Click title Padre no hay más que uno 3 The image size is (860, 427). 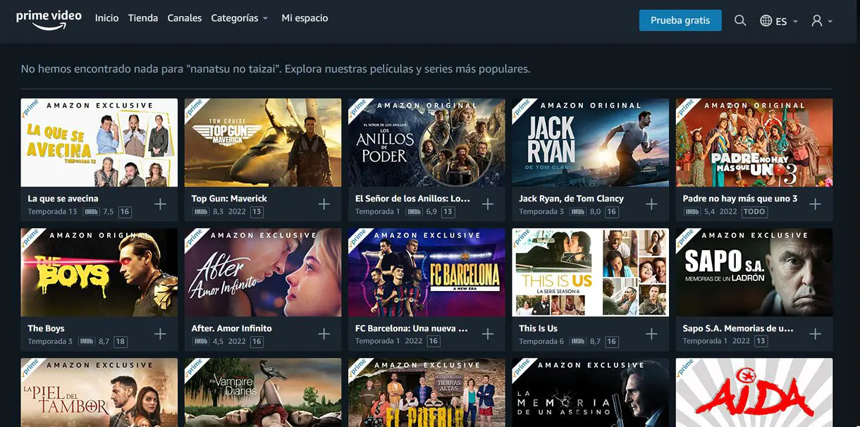(740, 199)
